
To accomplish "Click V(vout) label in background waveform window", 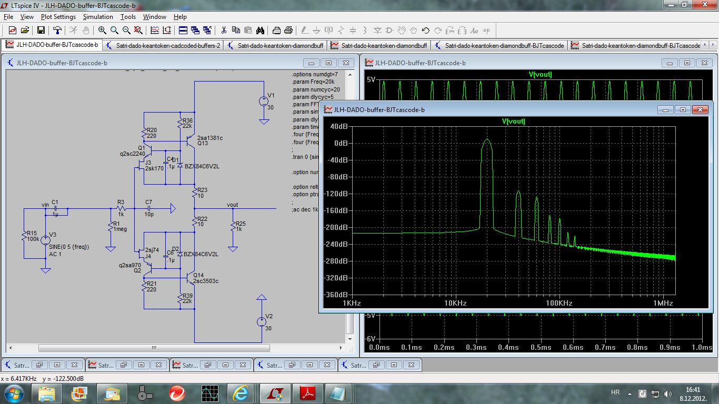I will [540, 75].
